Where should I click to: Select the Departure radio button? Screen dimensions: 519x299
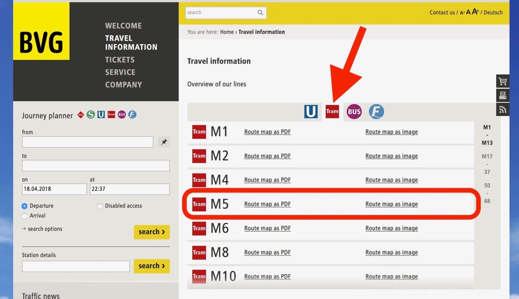coord(24,206)
